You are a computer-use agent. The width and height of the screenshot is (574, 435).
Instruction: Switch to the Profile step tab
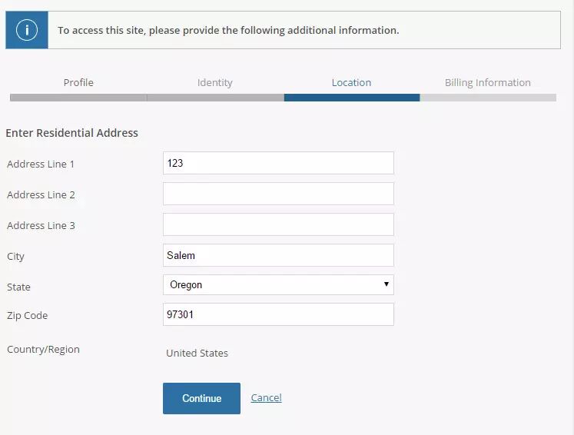[x=78, y=82]
